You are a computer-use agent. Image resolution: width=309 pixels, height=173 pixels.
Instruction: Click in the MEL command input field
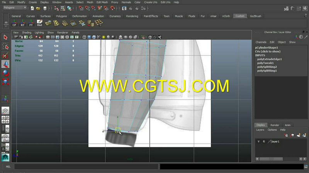point(86,167)
